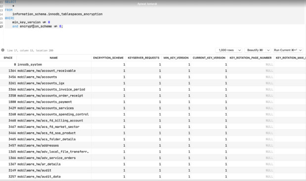Select the innodb_system row

pos(153,64)
